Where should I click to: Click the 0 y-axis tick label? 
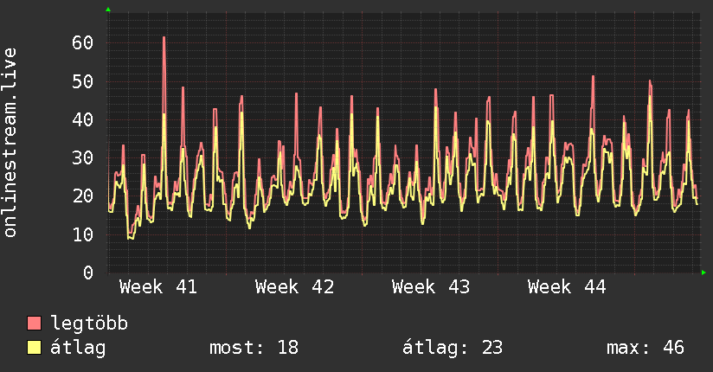coord(88,273)
